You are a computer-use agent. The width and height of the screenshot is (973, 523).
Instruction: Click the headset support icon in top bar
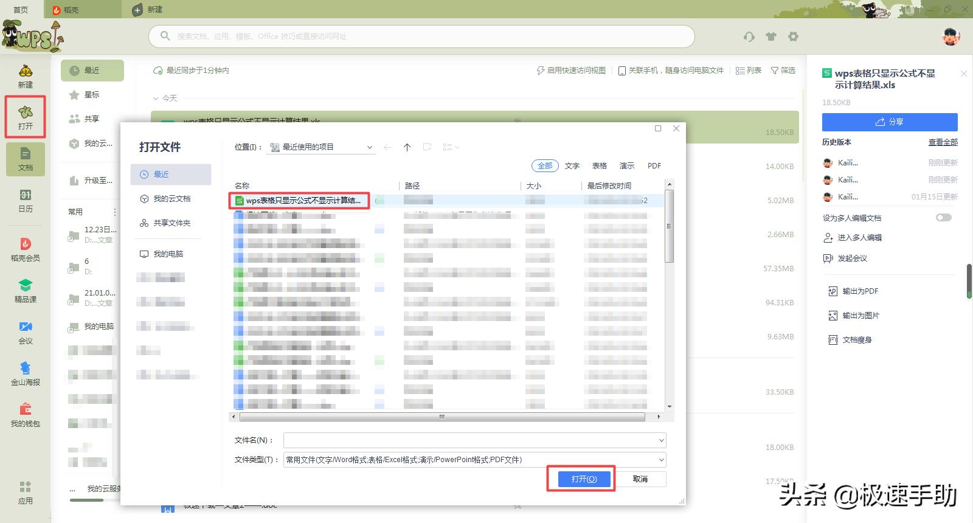click(x=749, y=36)
